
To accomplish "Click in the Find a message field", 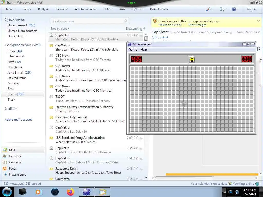I will click(x=90, y=21).
